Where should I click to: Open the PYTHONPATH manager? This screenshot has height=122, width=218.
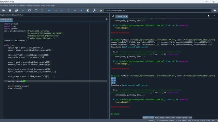tap(101, 11)
